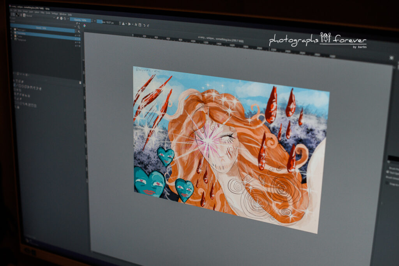Click the preserve alpha icon in the toolbar
Viewport: 399px width, 266px height.
click(61, 18)
